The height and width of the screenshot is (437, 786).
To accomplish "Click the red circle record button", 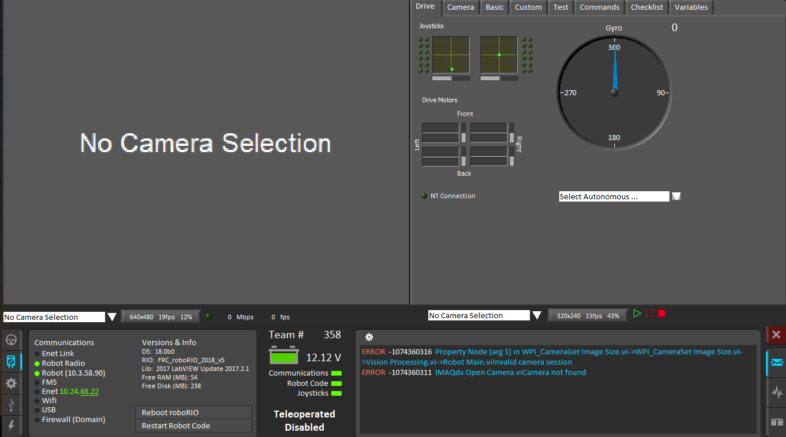I will coord(649,314).
